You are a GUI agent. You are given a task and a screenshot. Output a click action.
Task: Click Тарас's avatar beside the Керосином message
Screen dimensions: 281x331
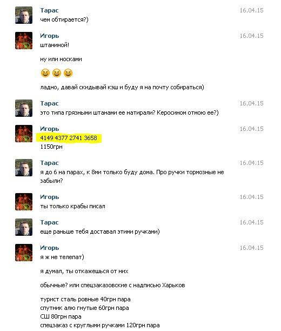coord(24,108)
